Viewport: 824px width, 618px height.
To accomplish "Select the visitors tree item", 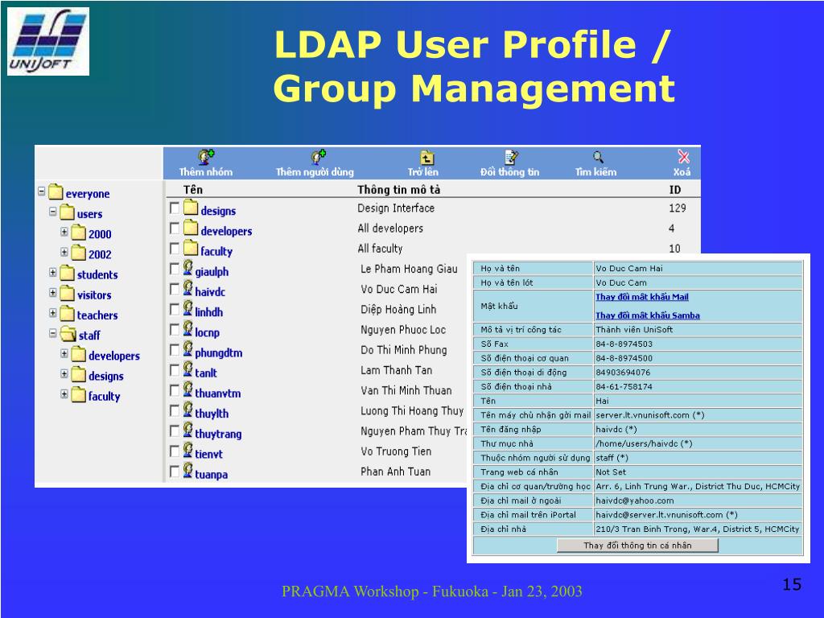I will pyautogui.click(x=94, y=295).
